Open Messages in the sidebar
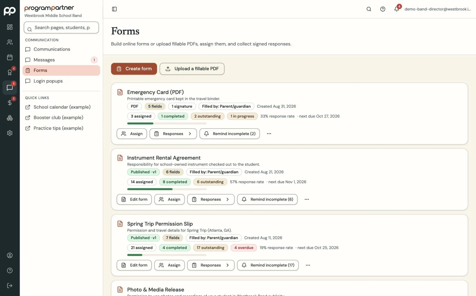 click(61, 60)
